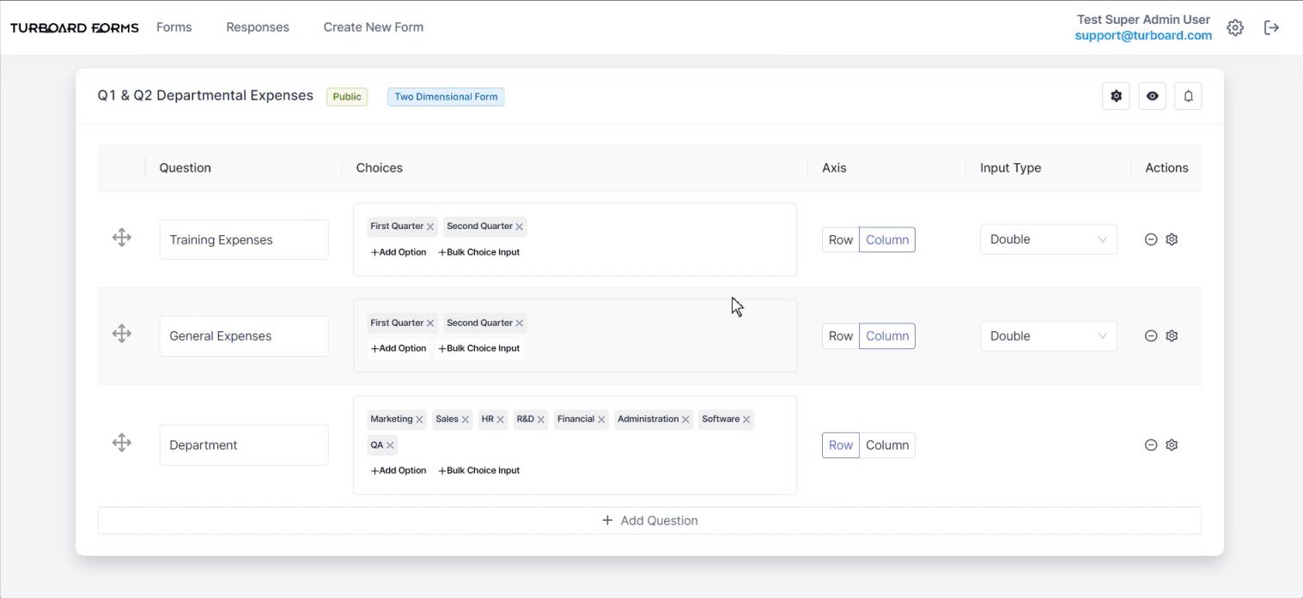Viewport: 1303px width, 598px height.
Task: Preview the form with the eye icon
Action: (1153, 96)
